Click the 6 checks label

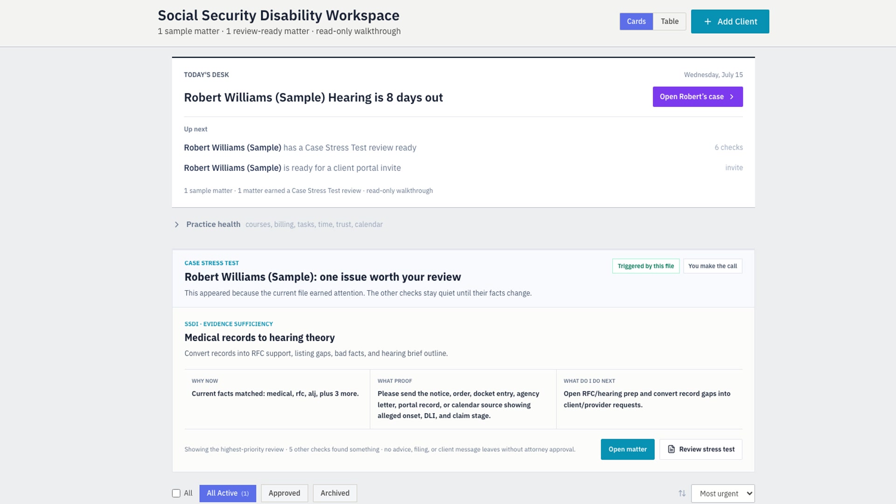(728, 147)
